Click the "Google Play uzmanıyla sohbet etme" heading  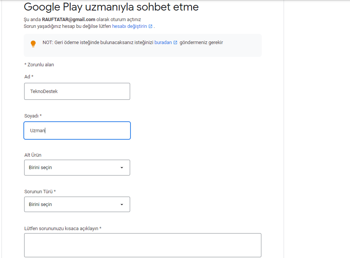click(111, 7)
